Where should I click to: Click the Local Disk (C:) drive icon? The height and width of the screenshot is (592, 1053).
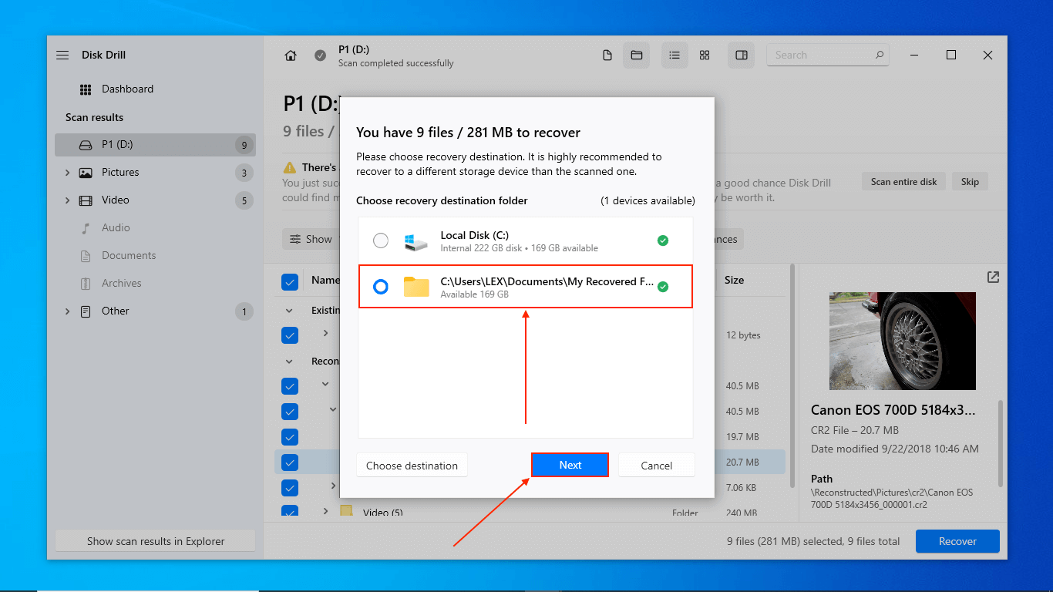coord(416,241)
